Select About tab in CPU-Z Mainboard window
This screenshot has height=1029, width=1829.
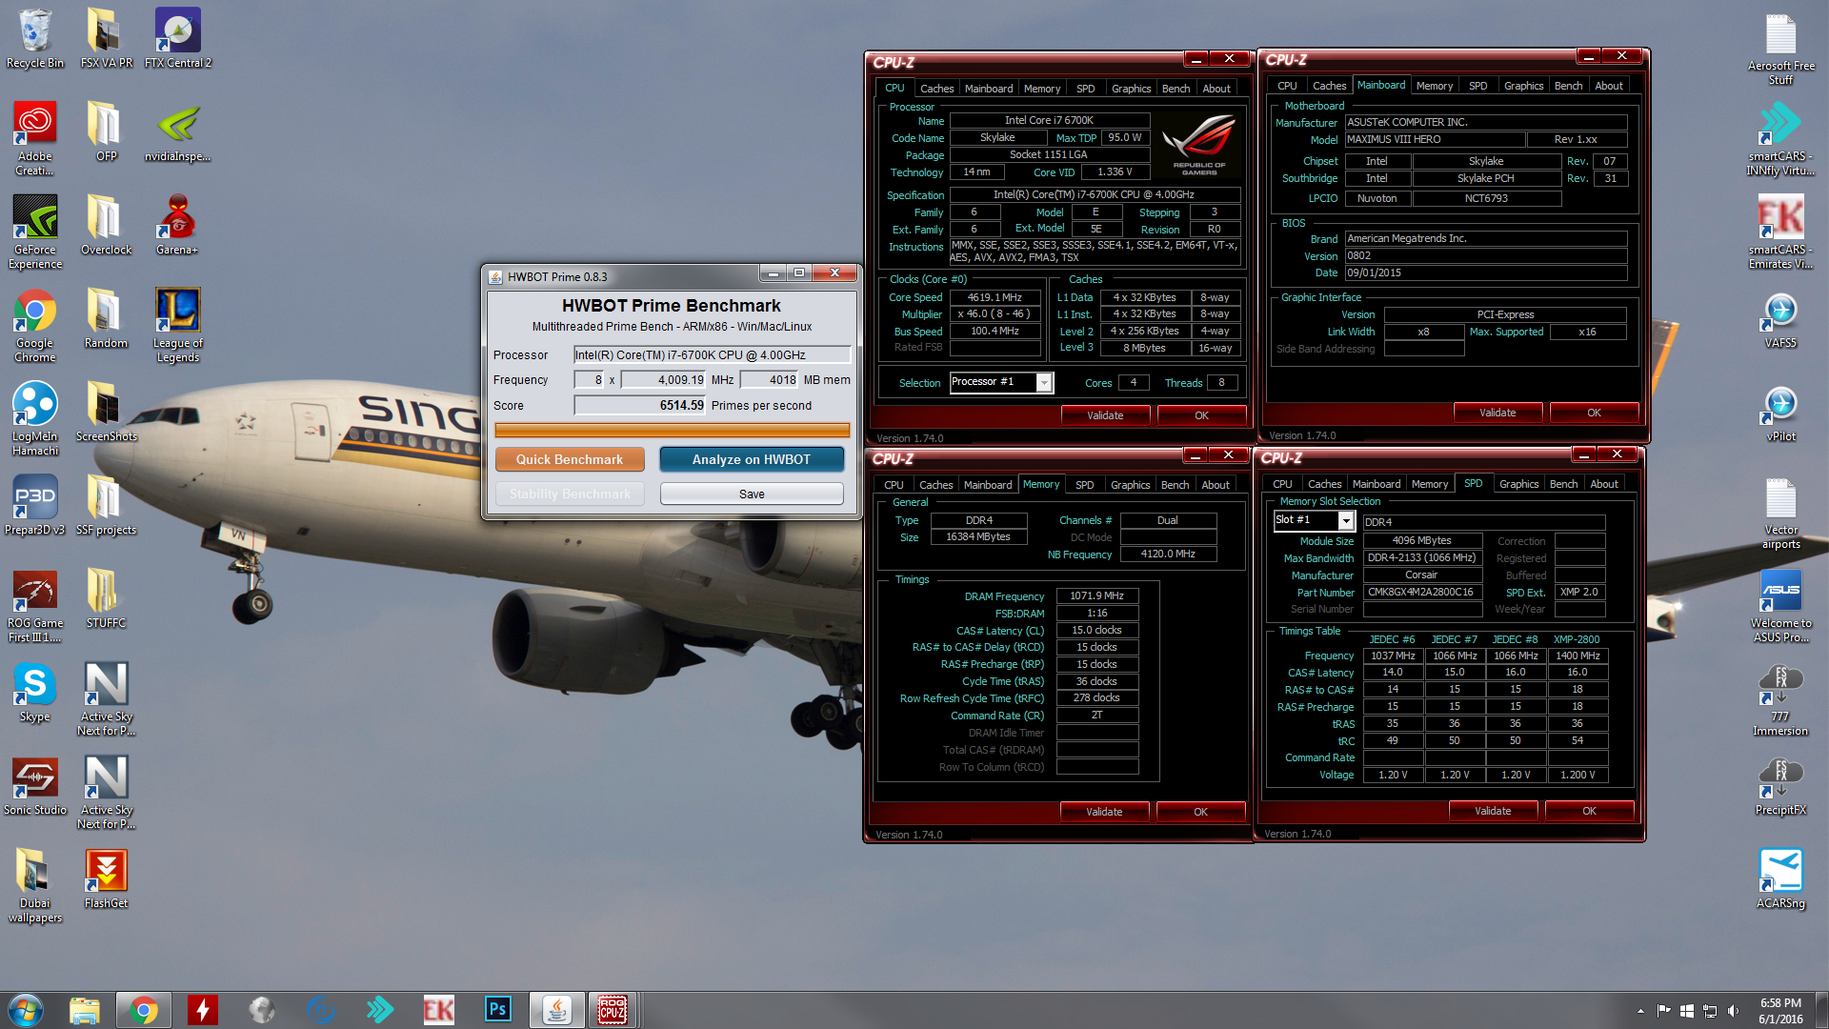click(x=1609, y=86)
